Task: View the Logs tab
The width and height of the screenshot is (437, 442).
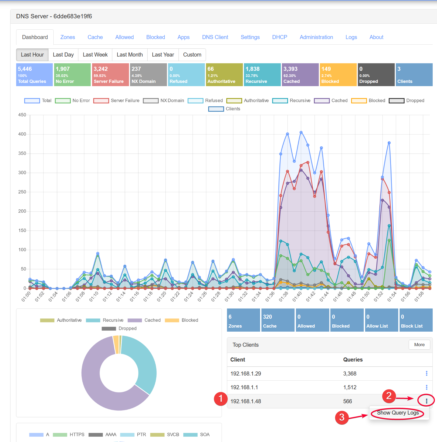Action: (351, 37)
